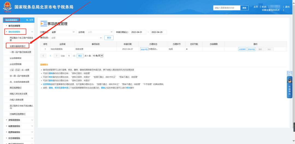Image resolution: width=295 pixels, height=144 pixels.
Task: Open 注销跨区税源登记 menu item
Action: point(17,114)
